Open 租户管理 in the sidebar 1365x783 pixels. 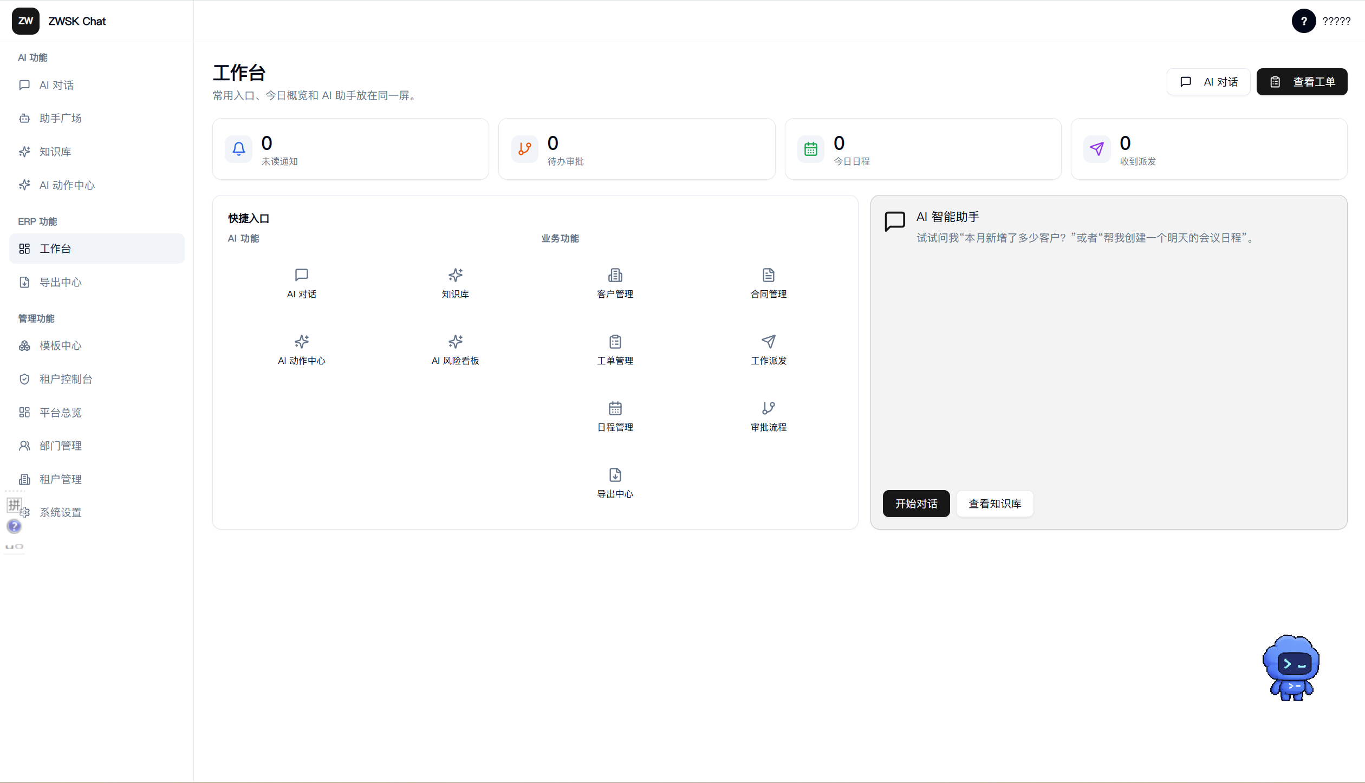[97, 479]
